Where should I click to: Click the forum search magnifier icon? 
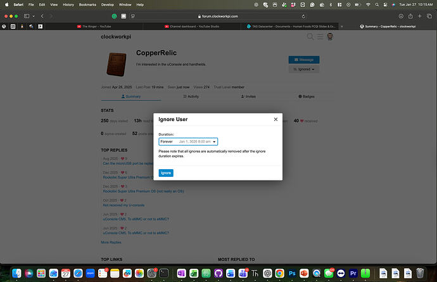(310, 37)
